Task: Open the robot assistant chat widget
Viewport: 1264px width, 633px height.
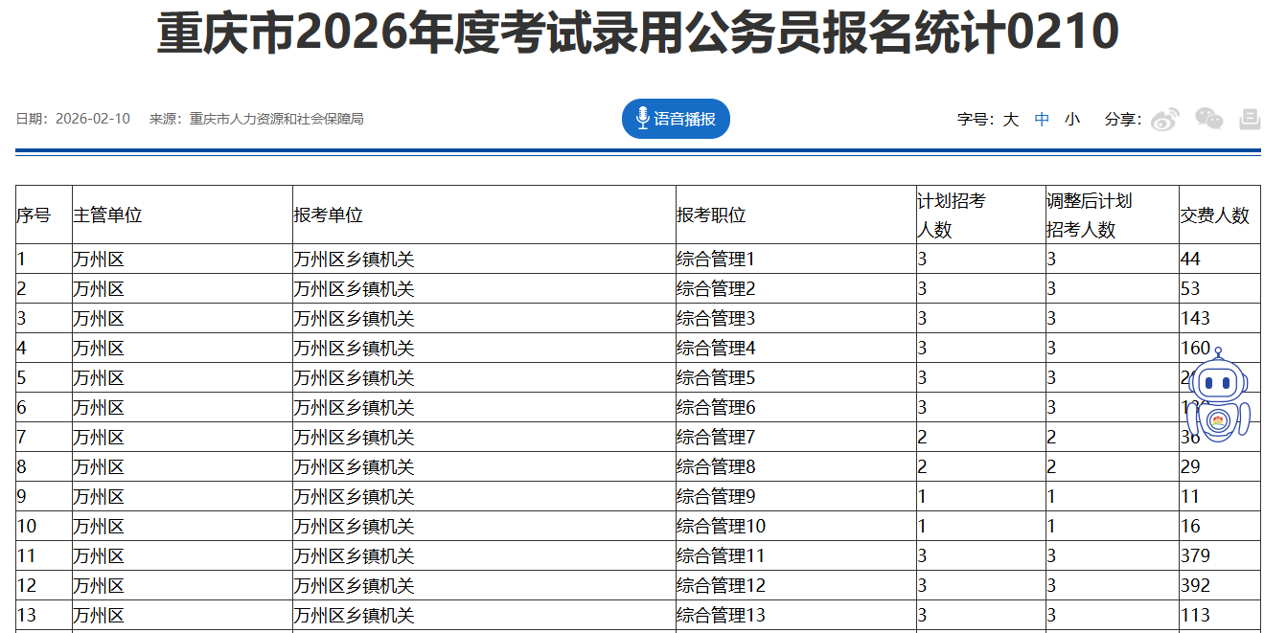Action: click(1218, 396)
